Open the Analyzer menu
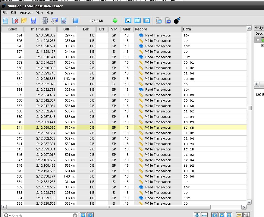This screenshot has height=217, width=264. click(x=26, y=13)
